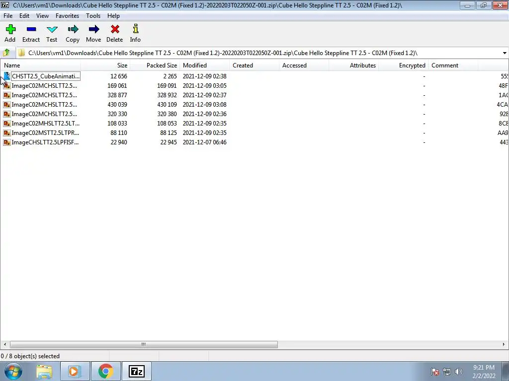Go up one folder level icon
Screen dimensions: 509x381
6,53
